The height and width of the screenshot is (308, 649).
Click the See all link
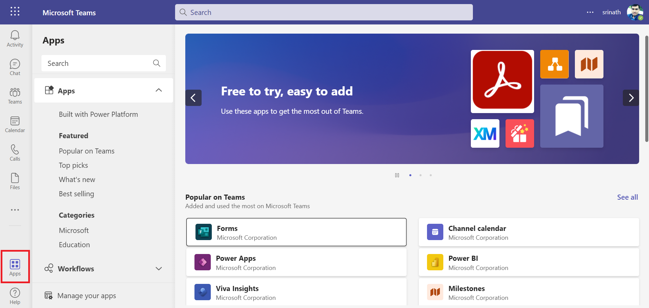(627, 197)
